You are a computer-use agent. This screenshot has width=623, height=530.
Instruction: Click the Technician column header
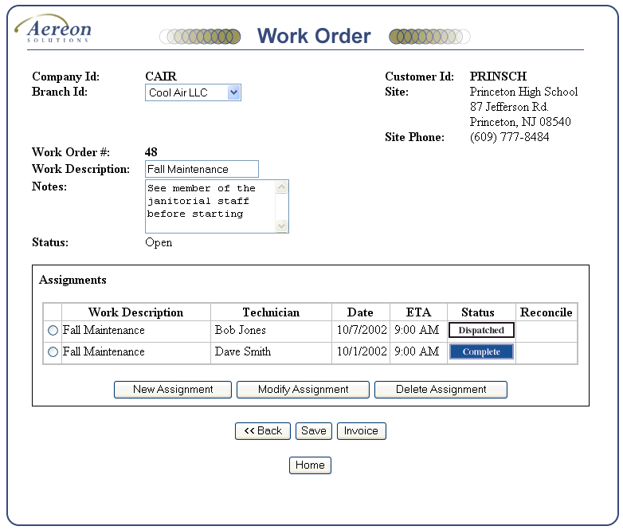[271, 312]
